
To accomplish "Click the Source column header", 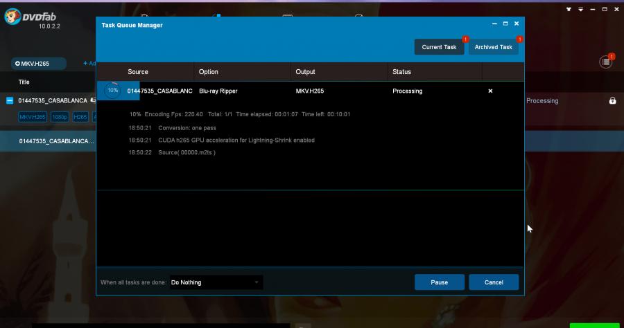I will 138,72.
